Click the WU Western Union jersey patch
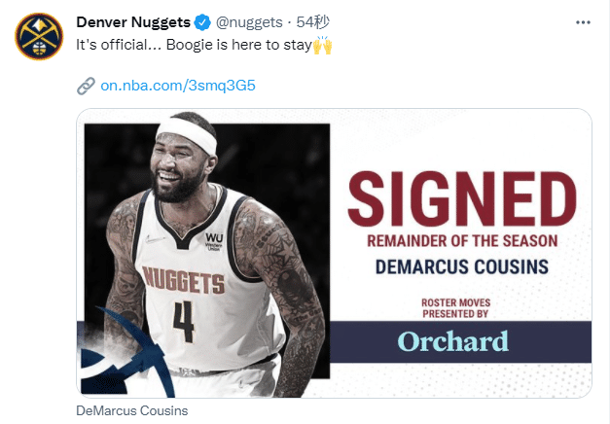610x424 pixels. point(214,241)
